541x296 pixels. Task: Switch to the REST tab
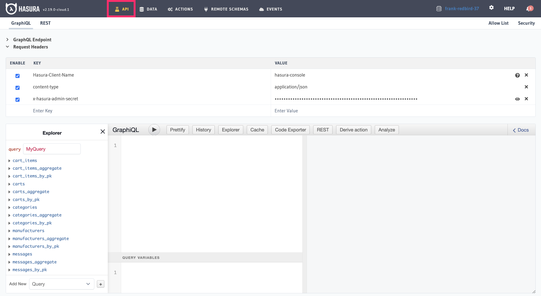[45, 23]
